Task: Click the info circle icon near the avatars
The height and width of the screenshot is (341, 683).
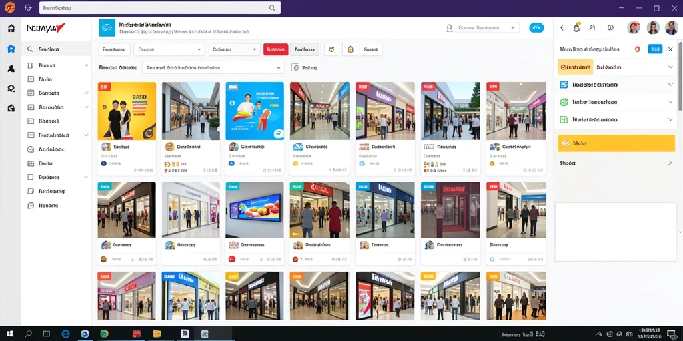Action: 610,27
